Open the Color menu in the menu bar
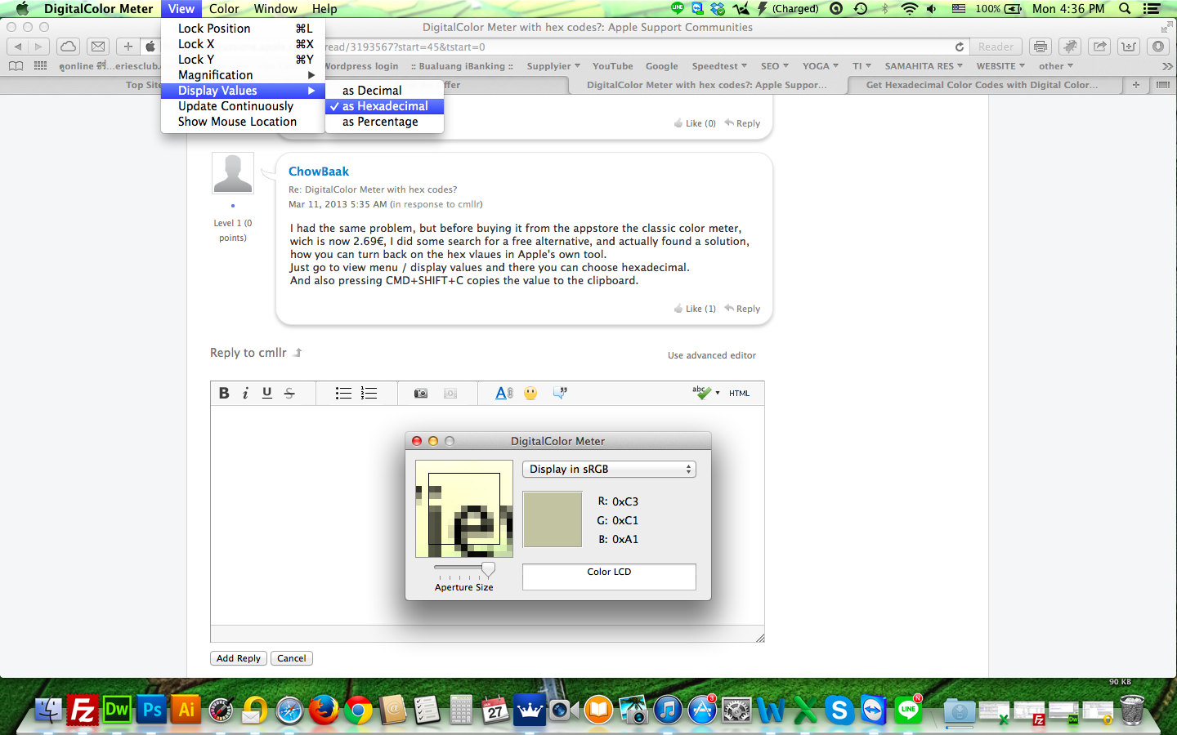Image resolution: width=1177 pixels, height=735 pixels. [x=224, y=9]
